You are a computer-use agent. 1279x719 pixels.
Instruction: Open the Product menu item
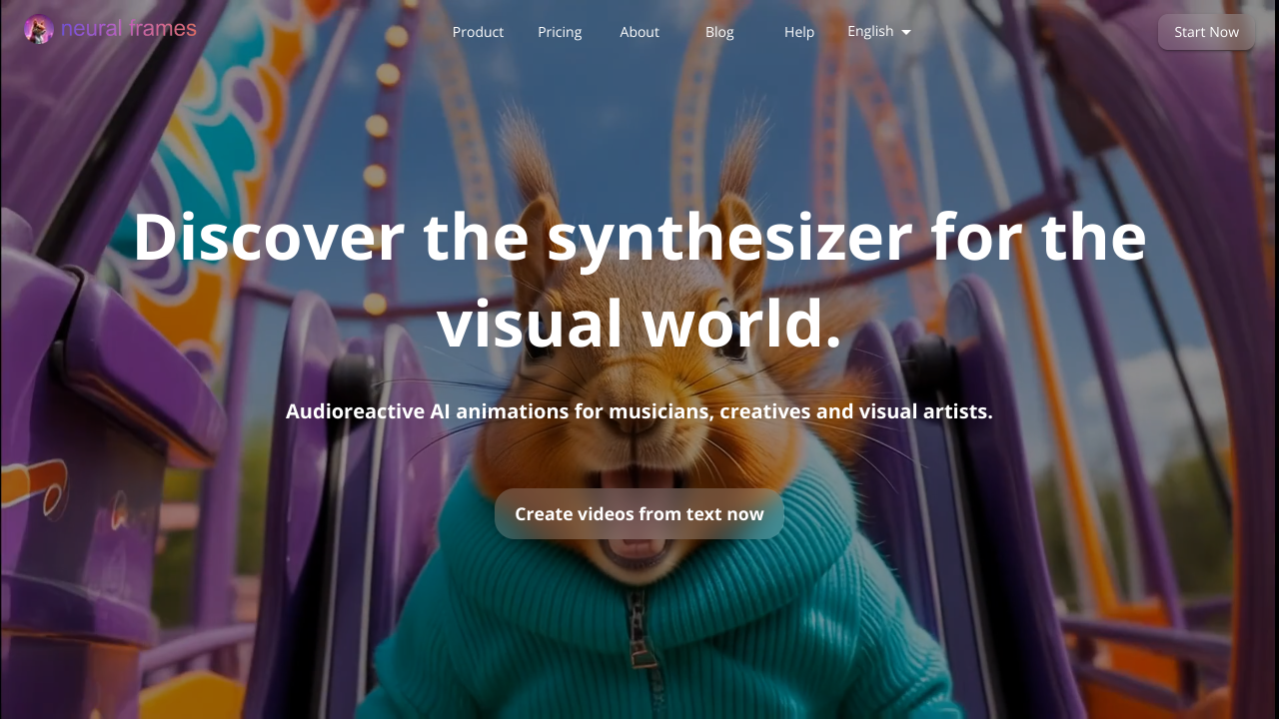pyautogui.click(x=478, y=32)
